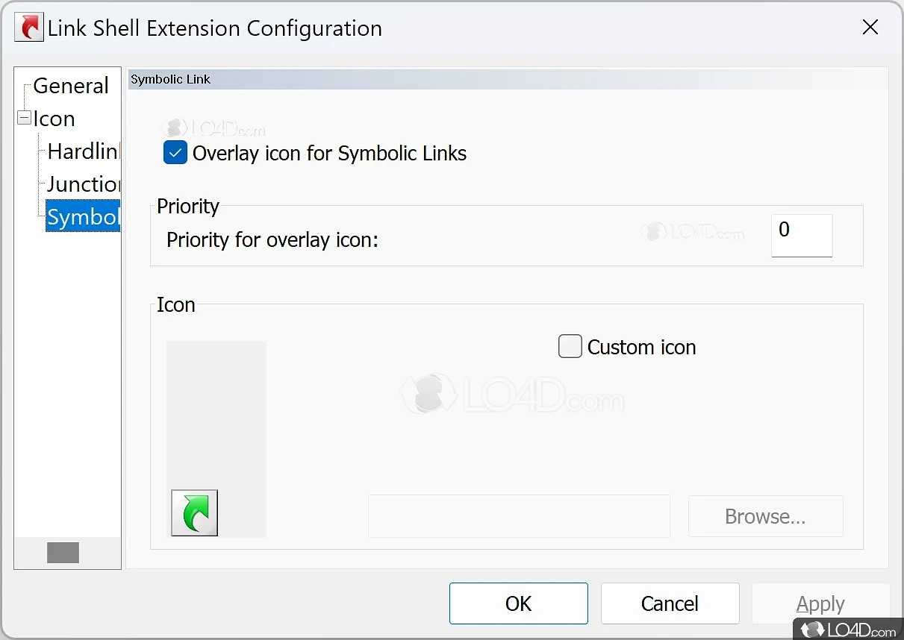The image size is (904, 640).
Task: Select the Icon tree category
Action: 54,119
